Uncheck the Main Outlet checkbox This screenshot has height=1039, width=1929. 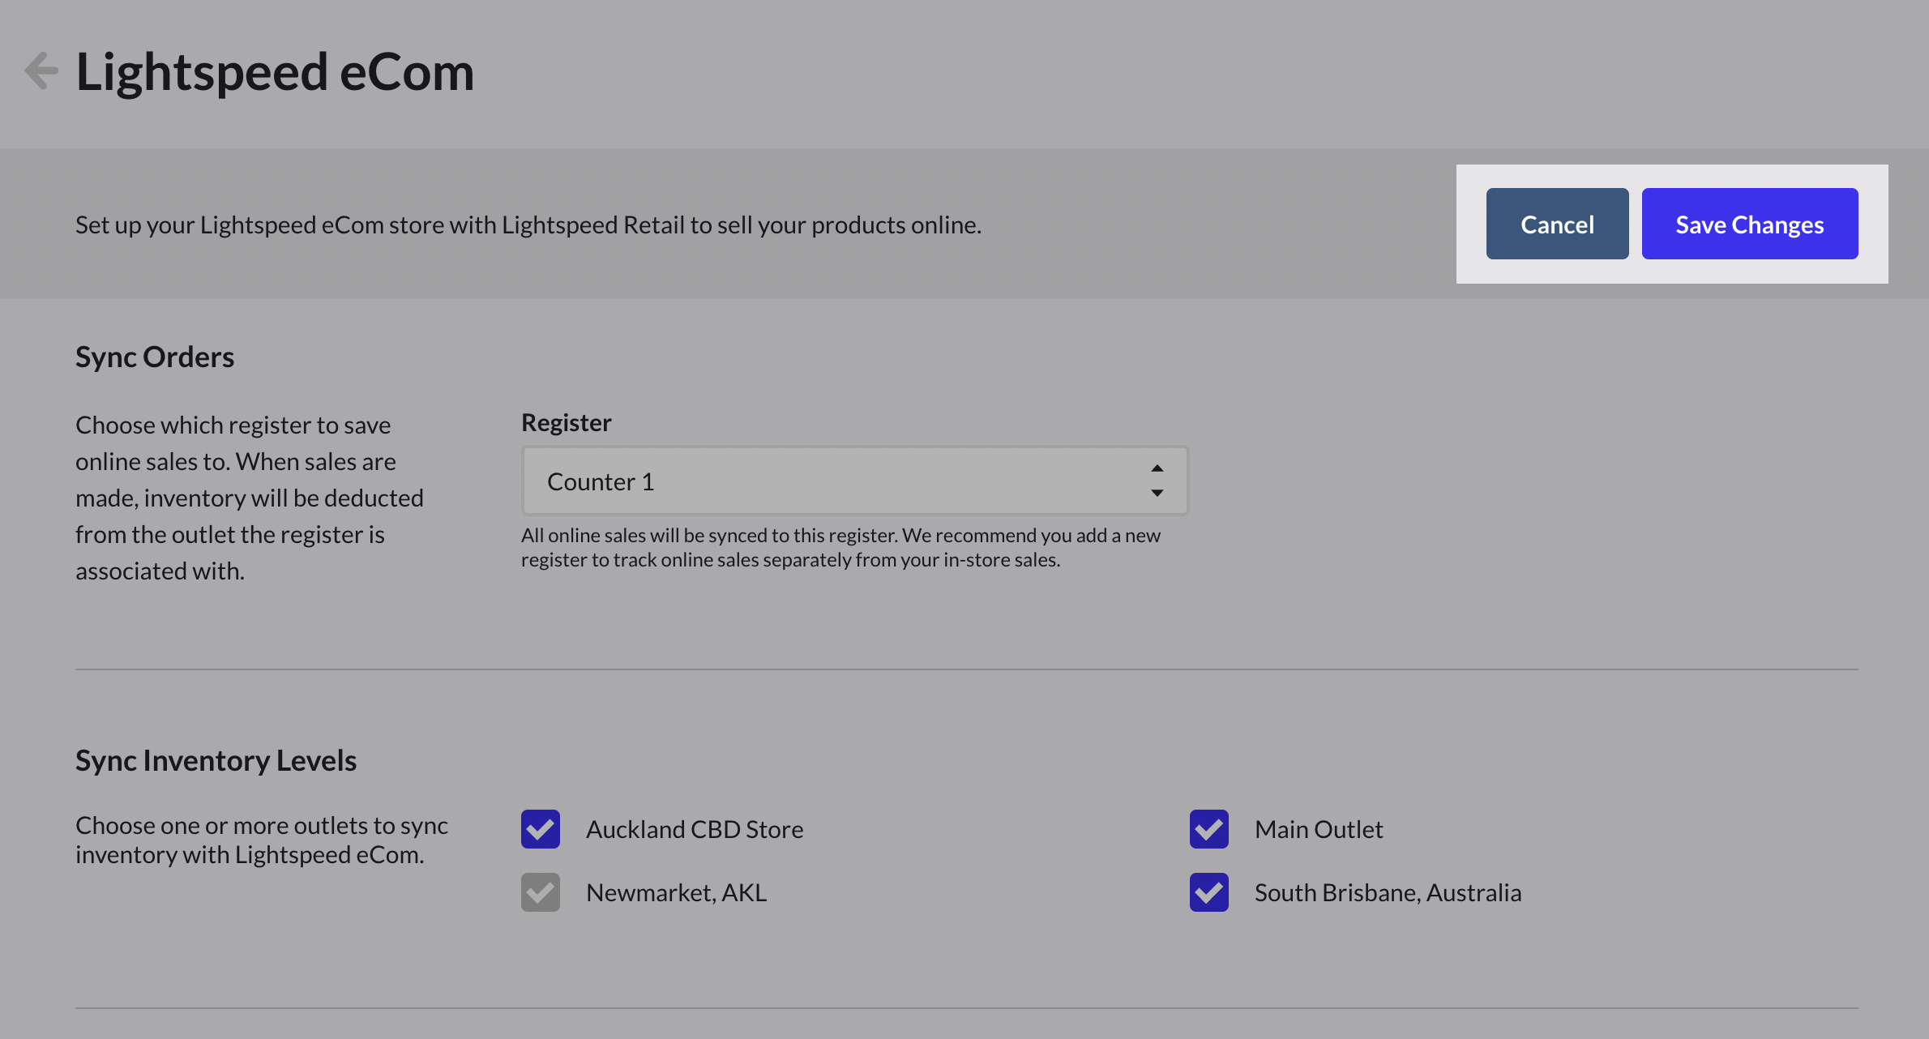1209,829
